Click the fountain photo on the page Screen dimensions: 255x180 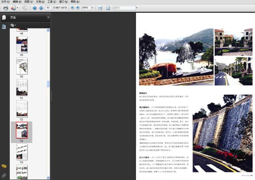click(x=176, y=57)
